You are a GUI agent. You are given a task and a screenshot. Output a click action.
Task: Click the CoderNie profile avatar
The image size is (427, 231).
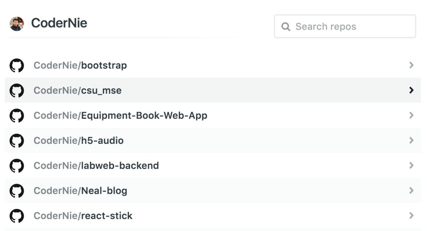tap(17, 24)
